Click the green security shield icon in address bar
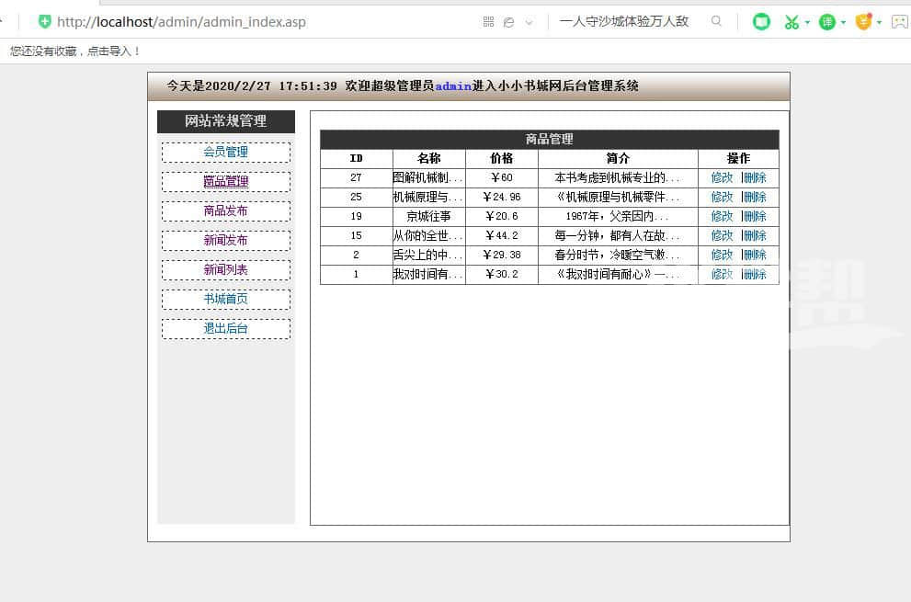 click(x=44, y=21)
